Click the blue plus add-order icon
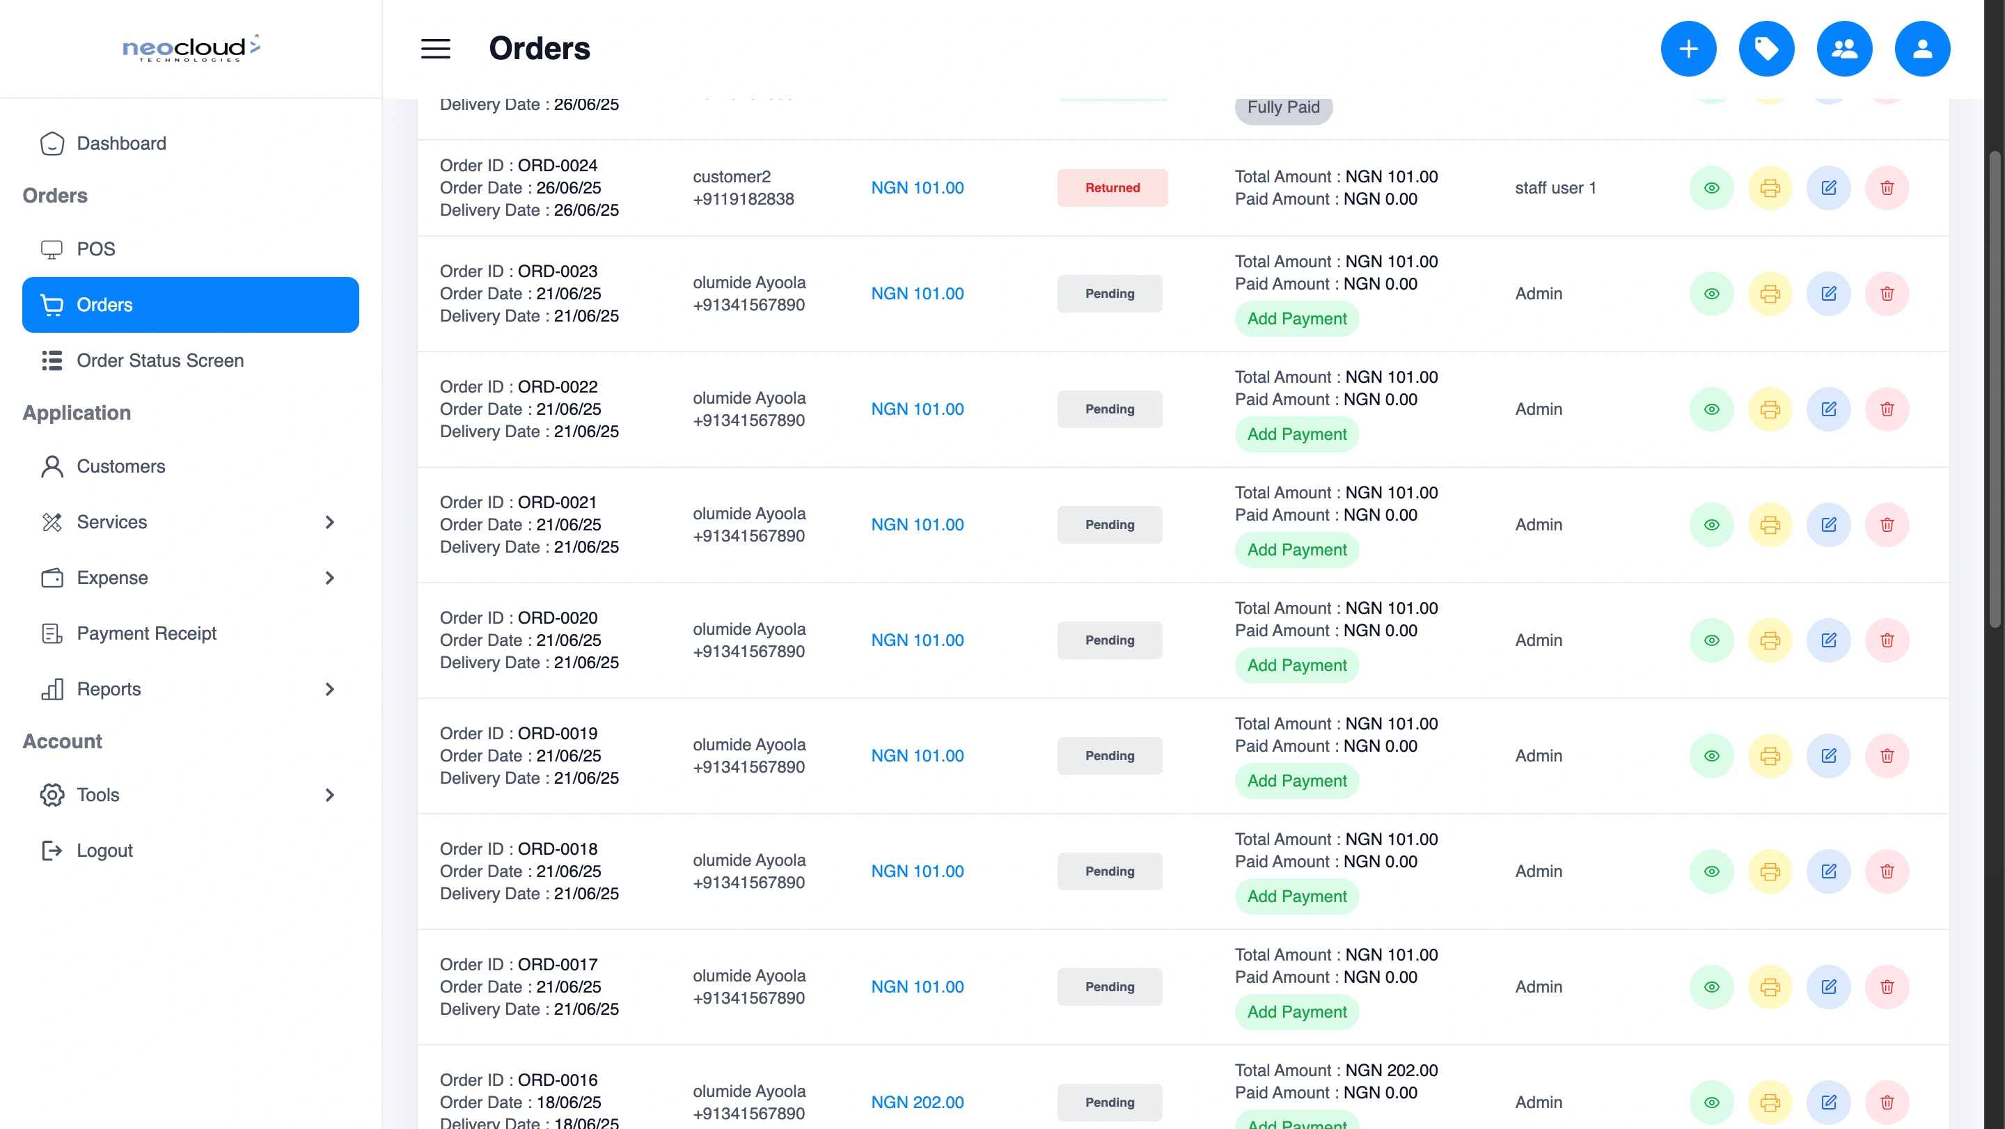The height and width of the screenshot is (1129, 2005). coord(1688,49)
